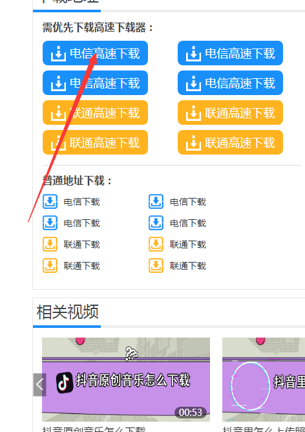Click orange download icon beside first right-column 联通下载

[156, 244]
